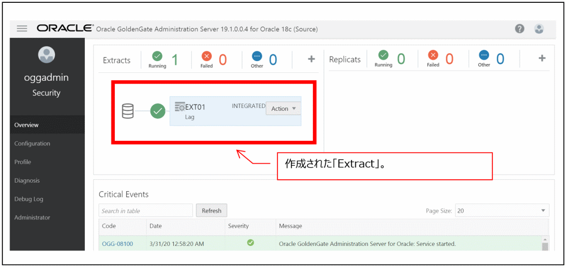Click the source database cylinder icon
Image resolution: width=566 pixels, height=268 pixels.
point(128,111)
